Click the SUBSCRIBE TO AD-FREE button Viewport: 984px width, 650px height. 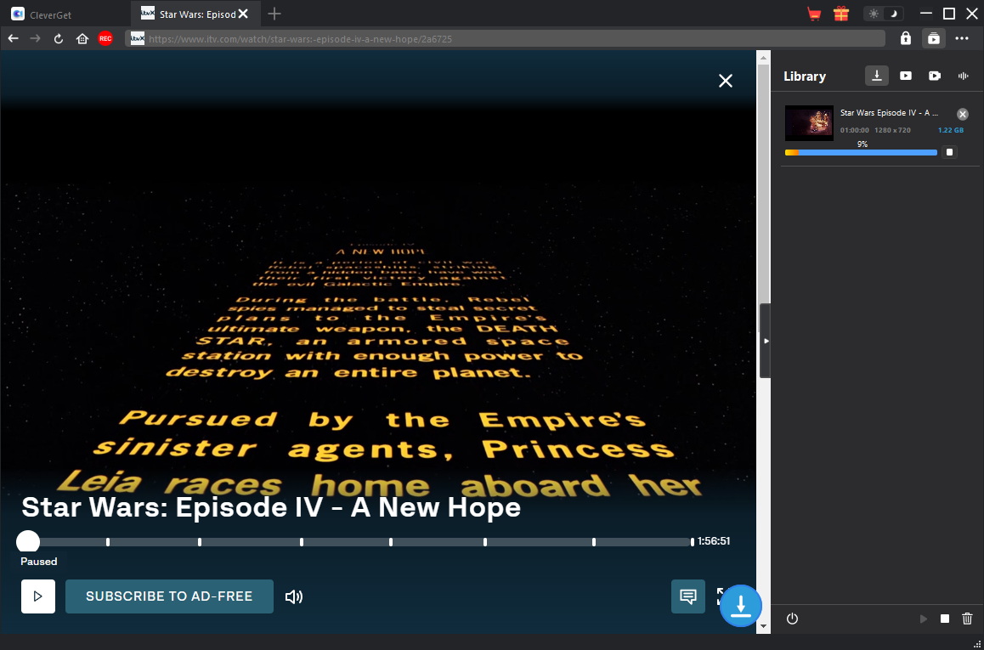pos(169,596)
